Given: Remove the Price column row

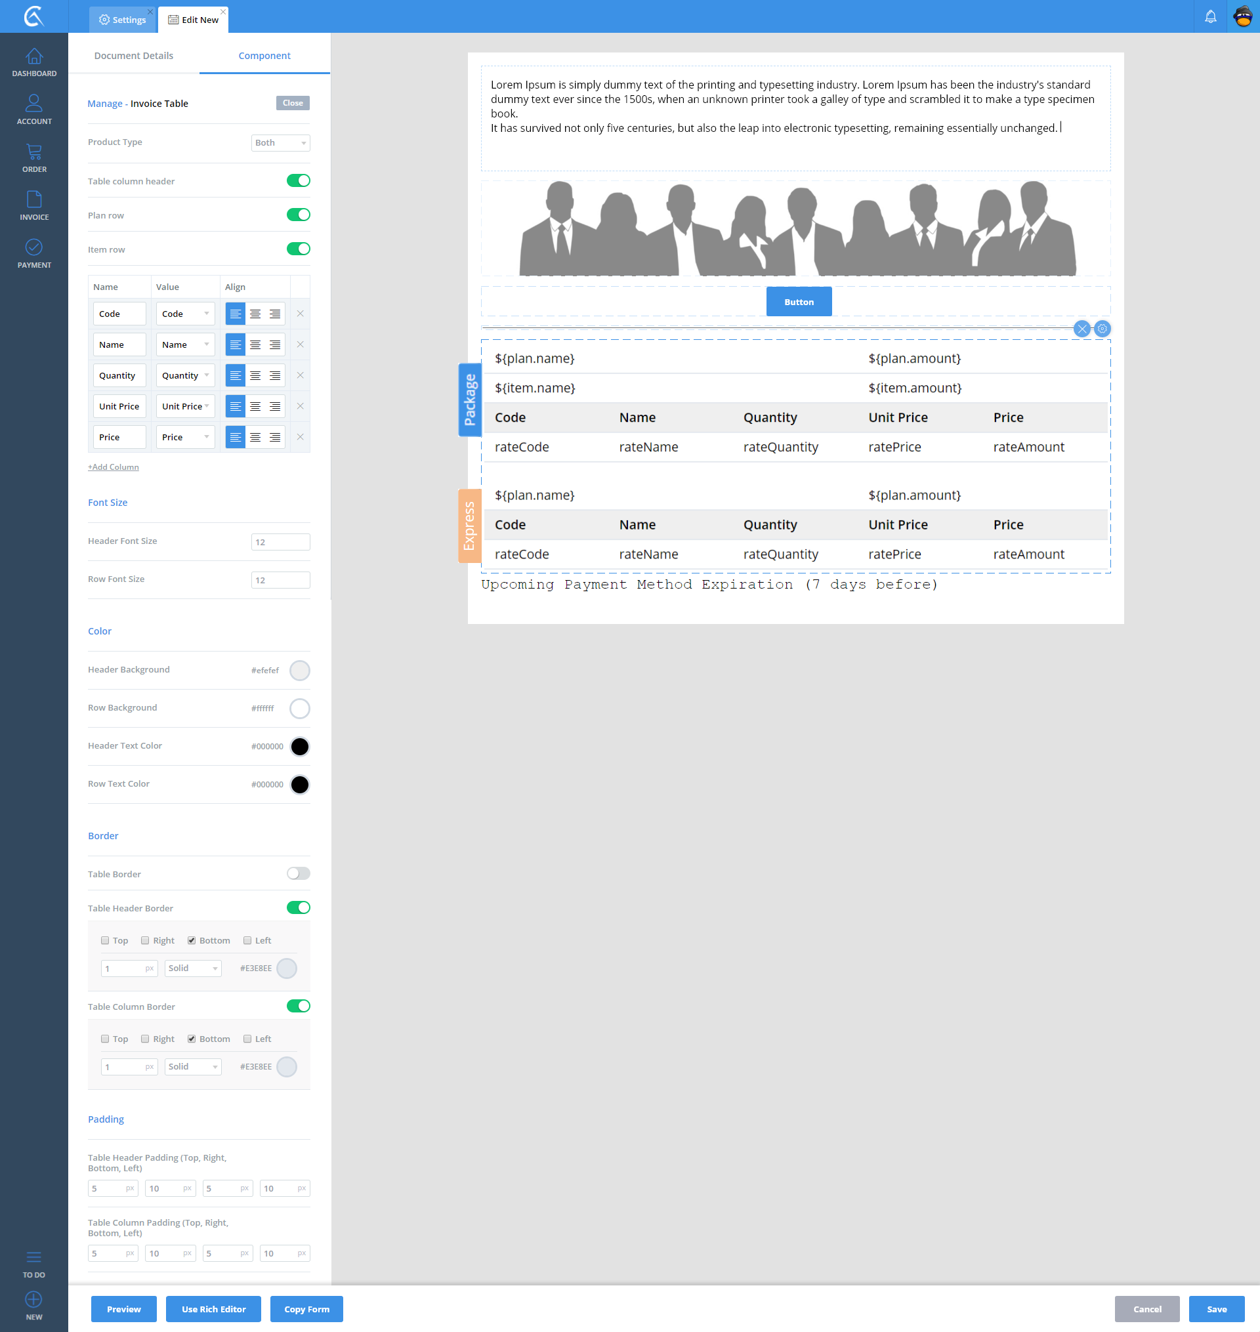Looking at the screenshot, I should click(x=300, y=438).
